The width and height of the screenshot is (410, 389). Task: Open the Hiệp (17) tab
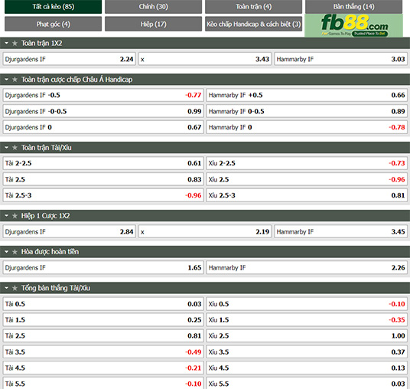point(153,24)
